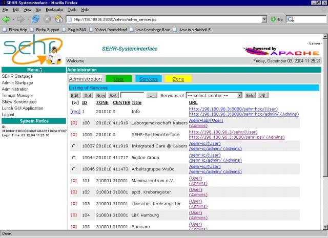Open the Back button history dropdown arrow
328x238 pixels.
(13, 19)
